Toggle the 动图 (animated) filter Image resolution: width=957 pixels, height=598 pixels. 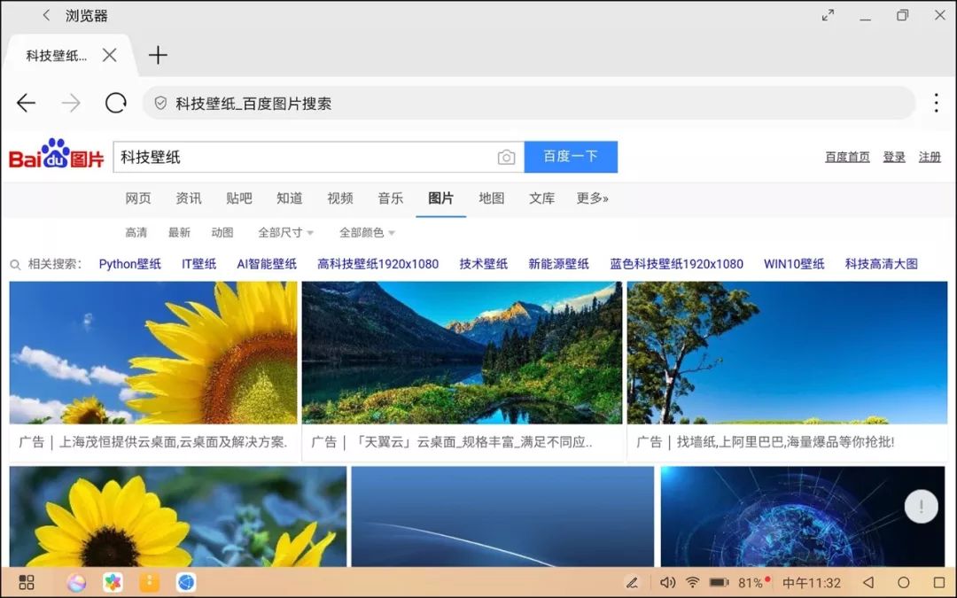pos(222,231)
